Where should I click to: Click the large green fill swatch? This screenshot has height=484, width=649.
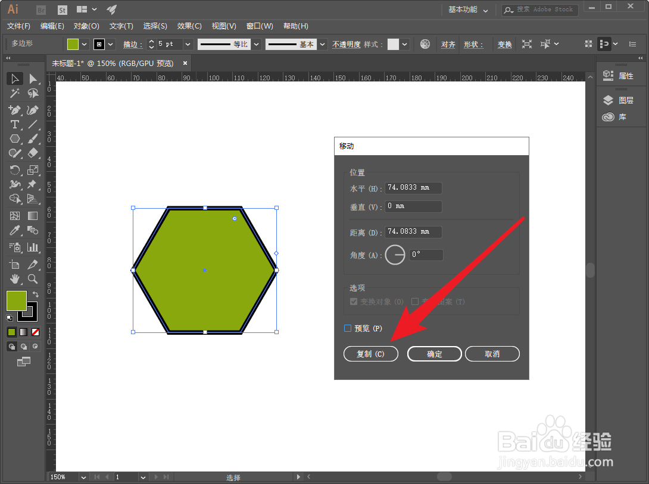pos(17,300)
